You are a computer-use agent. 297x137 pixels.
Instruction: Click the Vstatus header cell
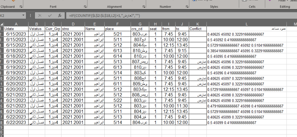[37, 29]
